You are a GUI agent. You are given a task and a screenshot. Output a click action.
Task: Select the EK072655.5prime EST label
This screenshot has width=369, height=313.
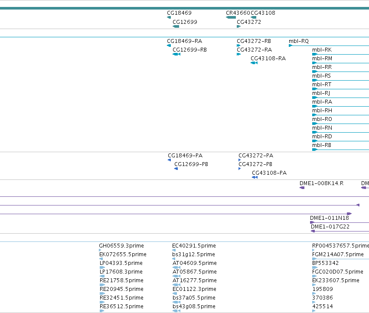pyautogui.click(x=123, y=254)
